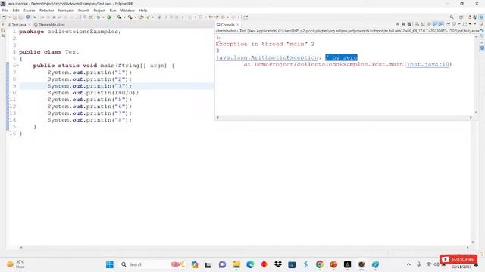Click the Clear Console icon
The width and height of the screenshot is (485, 272).
[x=418, y=24]
